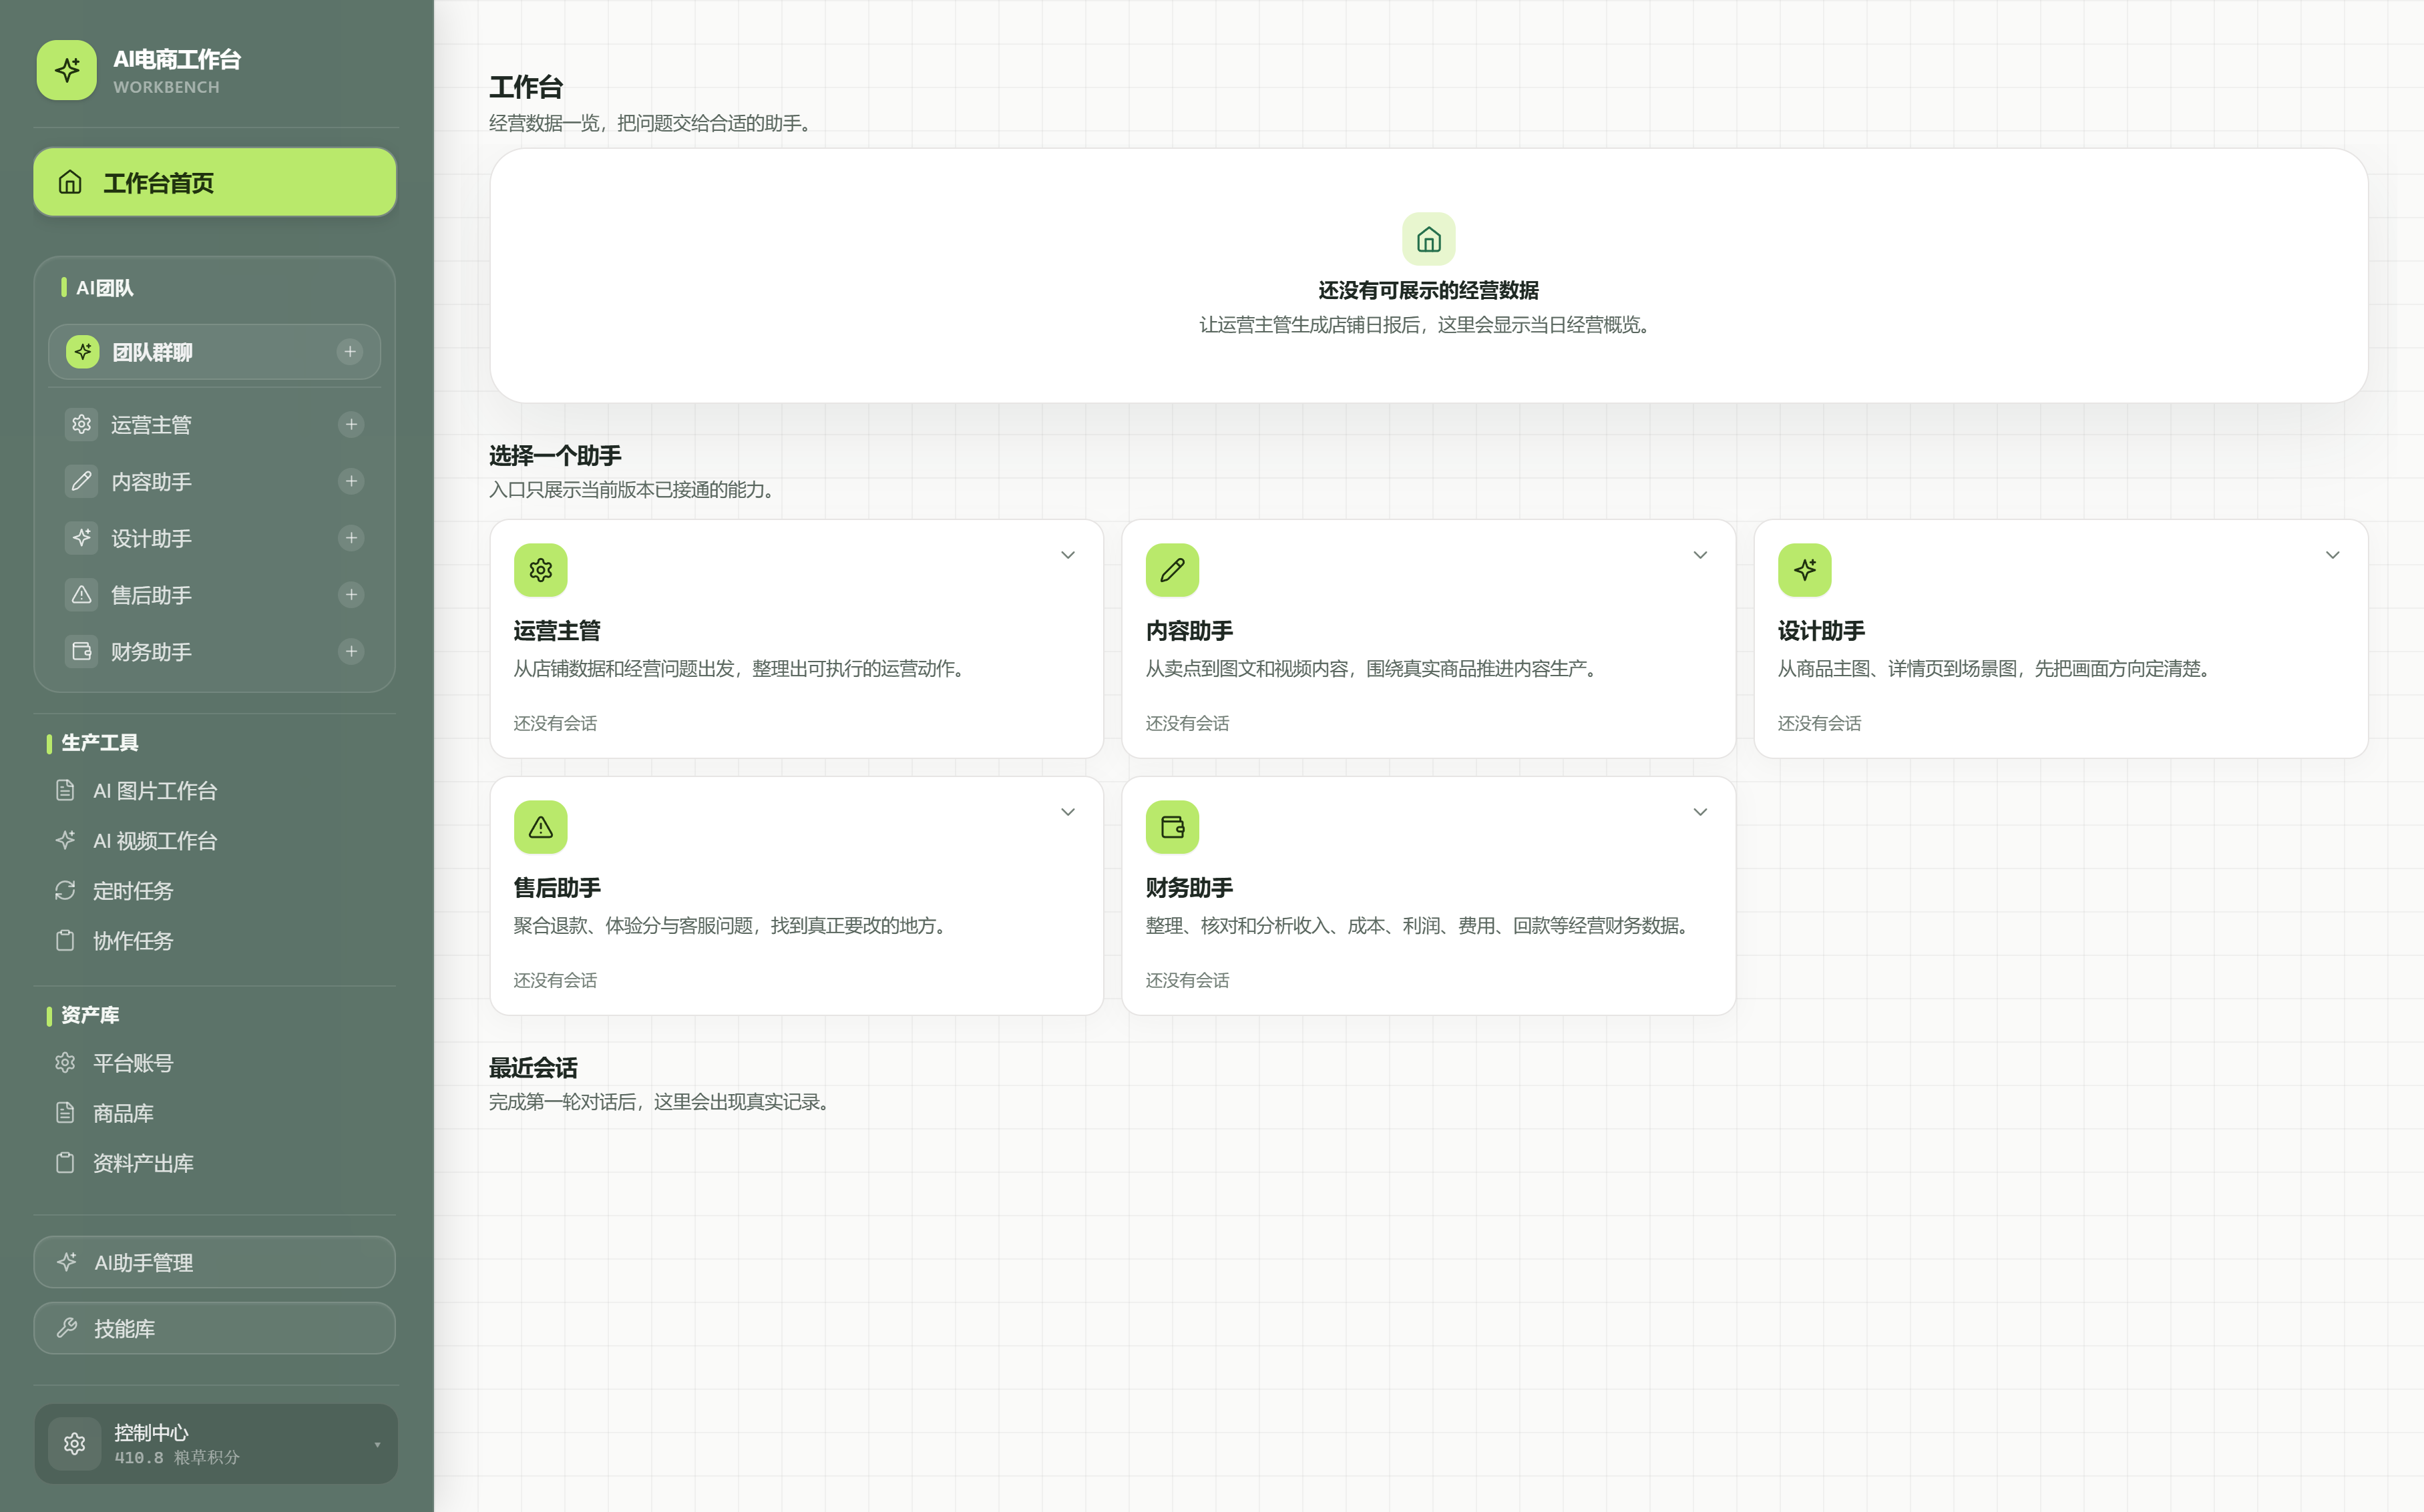Screen dimensions: 2424x1512
Task: Click the home icon in empty 经营数据 panel
Action: point(1429,239)
